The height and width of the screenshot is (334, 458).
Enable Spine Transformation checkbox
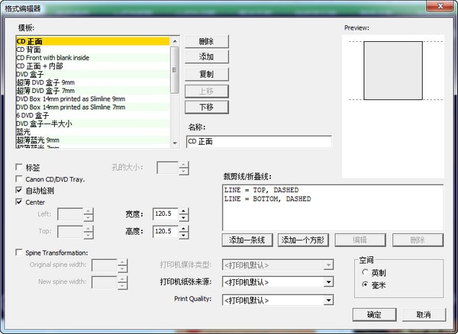click(x=19, y=252)
